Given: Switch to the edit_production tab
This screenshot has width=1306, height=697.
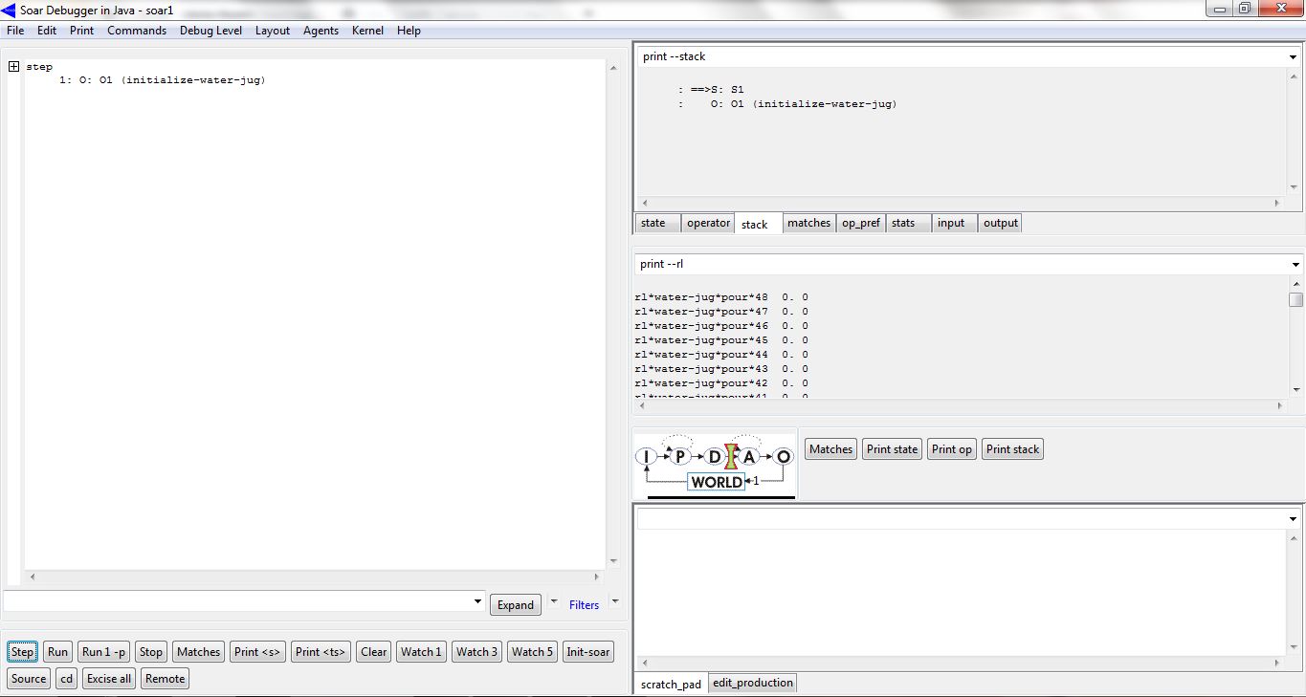Looking at the screenshot, I should tap(752, 683).
